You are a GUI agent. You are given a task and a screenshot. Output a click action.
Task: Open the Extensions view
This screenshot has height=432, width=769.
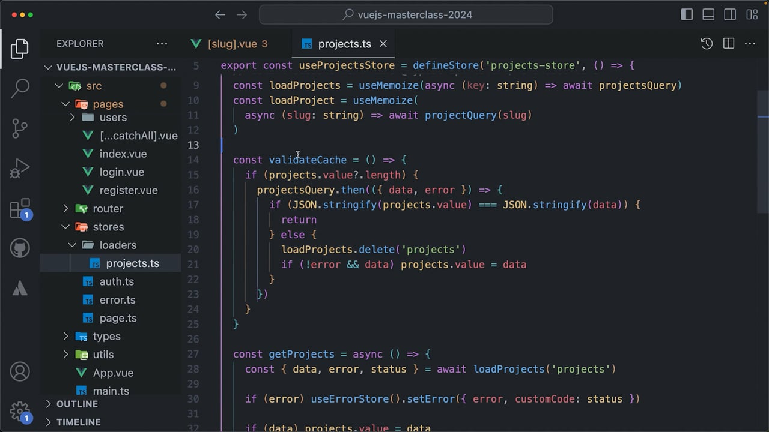click(x=20, y=209)
